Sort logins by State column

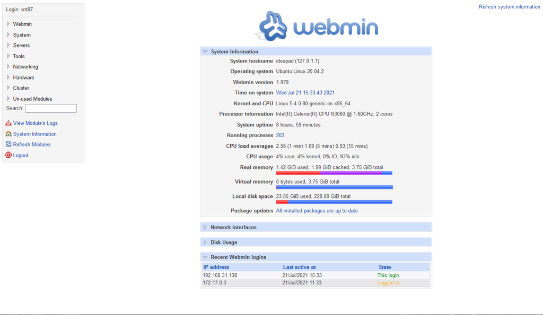385,267
